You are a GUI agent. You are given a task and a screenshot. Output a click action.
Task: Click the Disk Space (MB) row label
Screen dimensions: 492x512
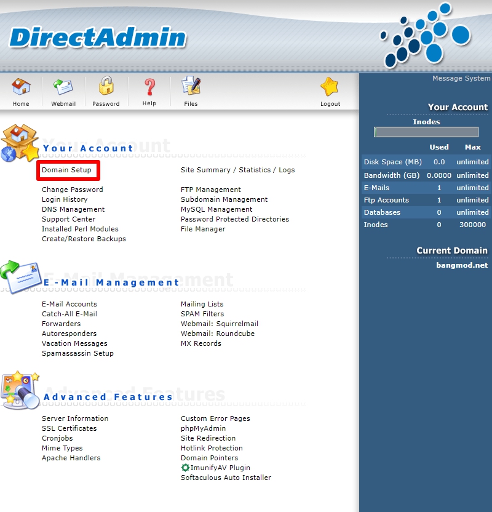(392, 162)
